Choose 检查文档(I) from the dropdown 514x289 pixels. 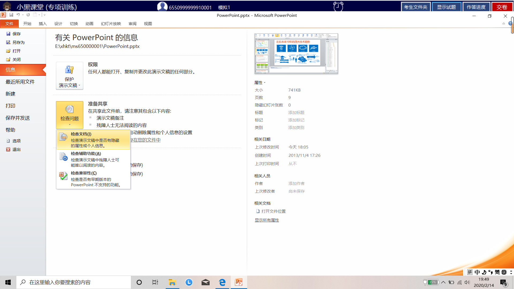coord(93,140)
